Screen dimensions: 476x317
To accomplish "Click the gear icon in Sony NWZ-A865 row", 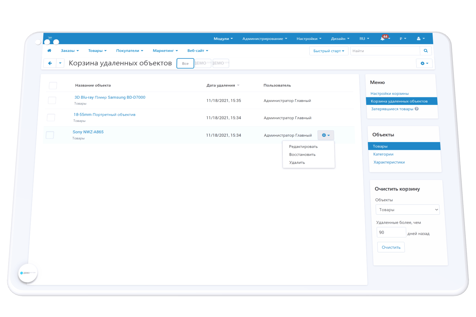I will 326,135.
